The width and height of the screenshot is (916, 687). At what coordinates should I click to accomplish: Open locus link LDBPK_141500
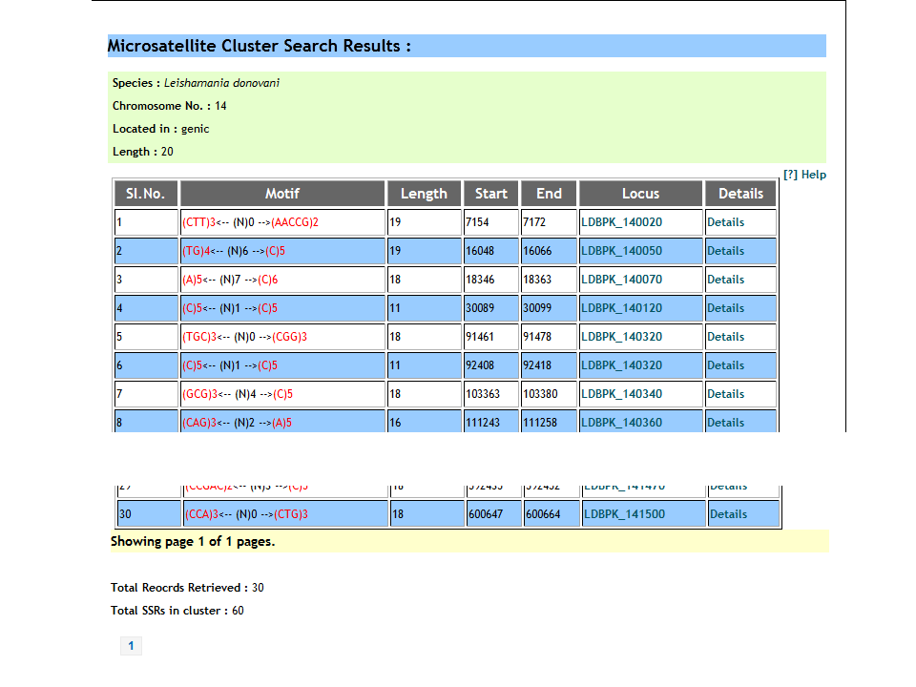coord(624,514)
